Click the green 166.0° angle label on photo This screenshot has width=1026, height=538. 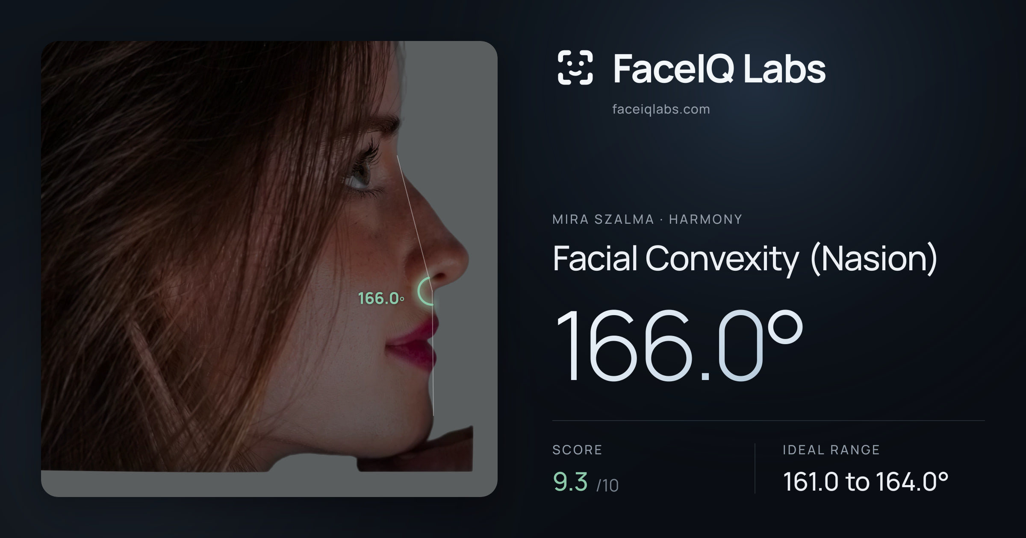[381, 298]
